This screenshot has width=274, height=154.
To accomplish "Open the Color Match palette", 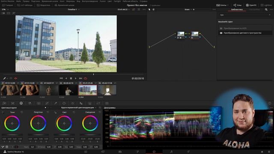I will 13,103.
